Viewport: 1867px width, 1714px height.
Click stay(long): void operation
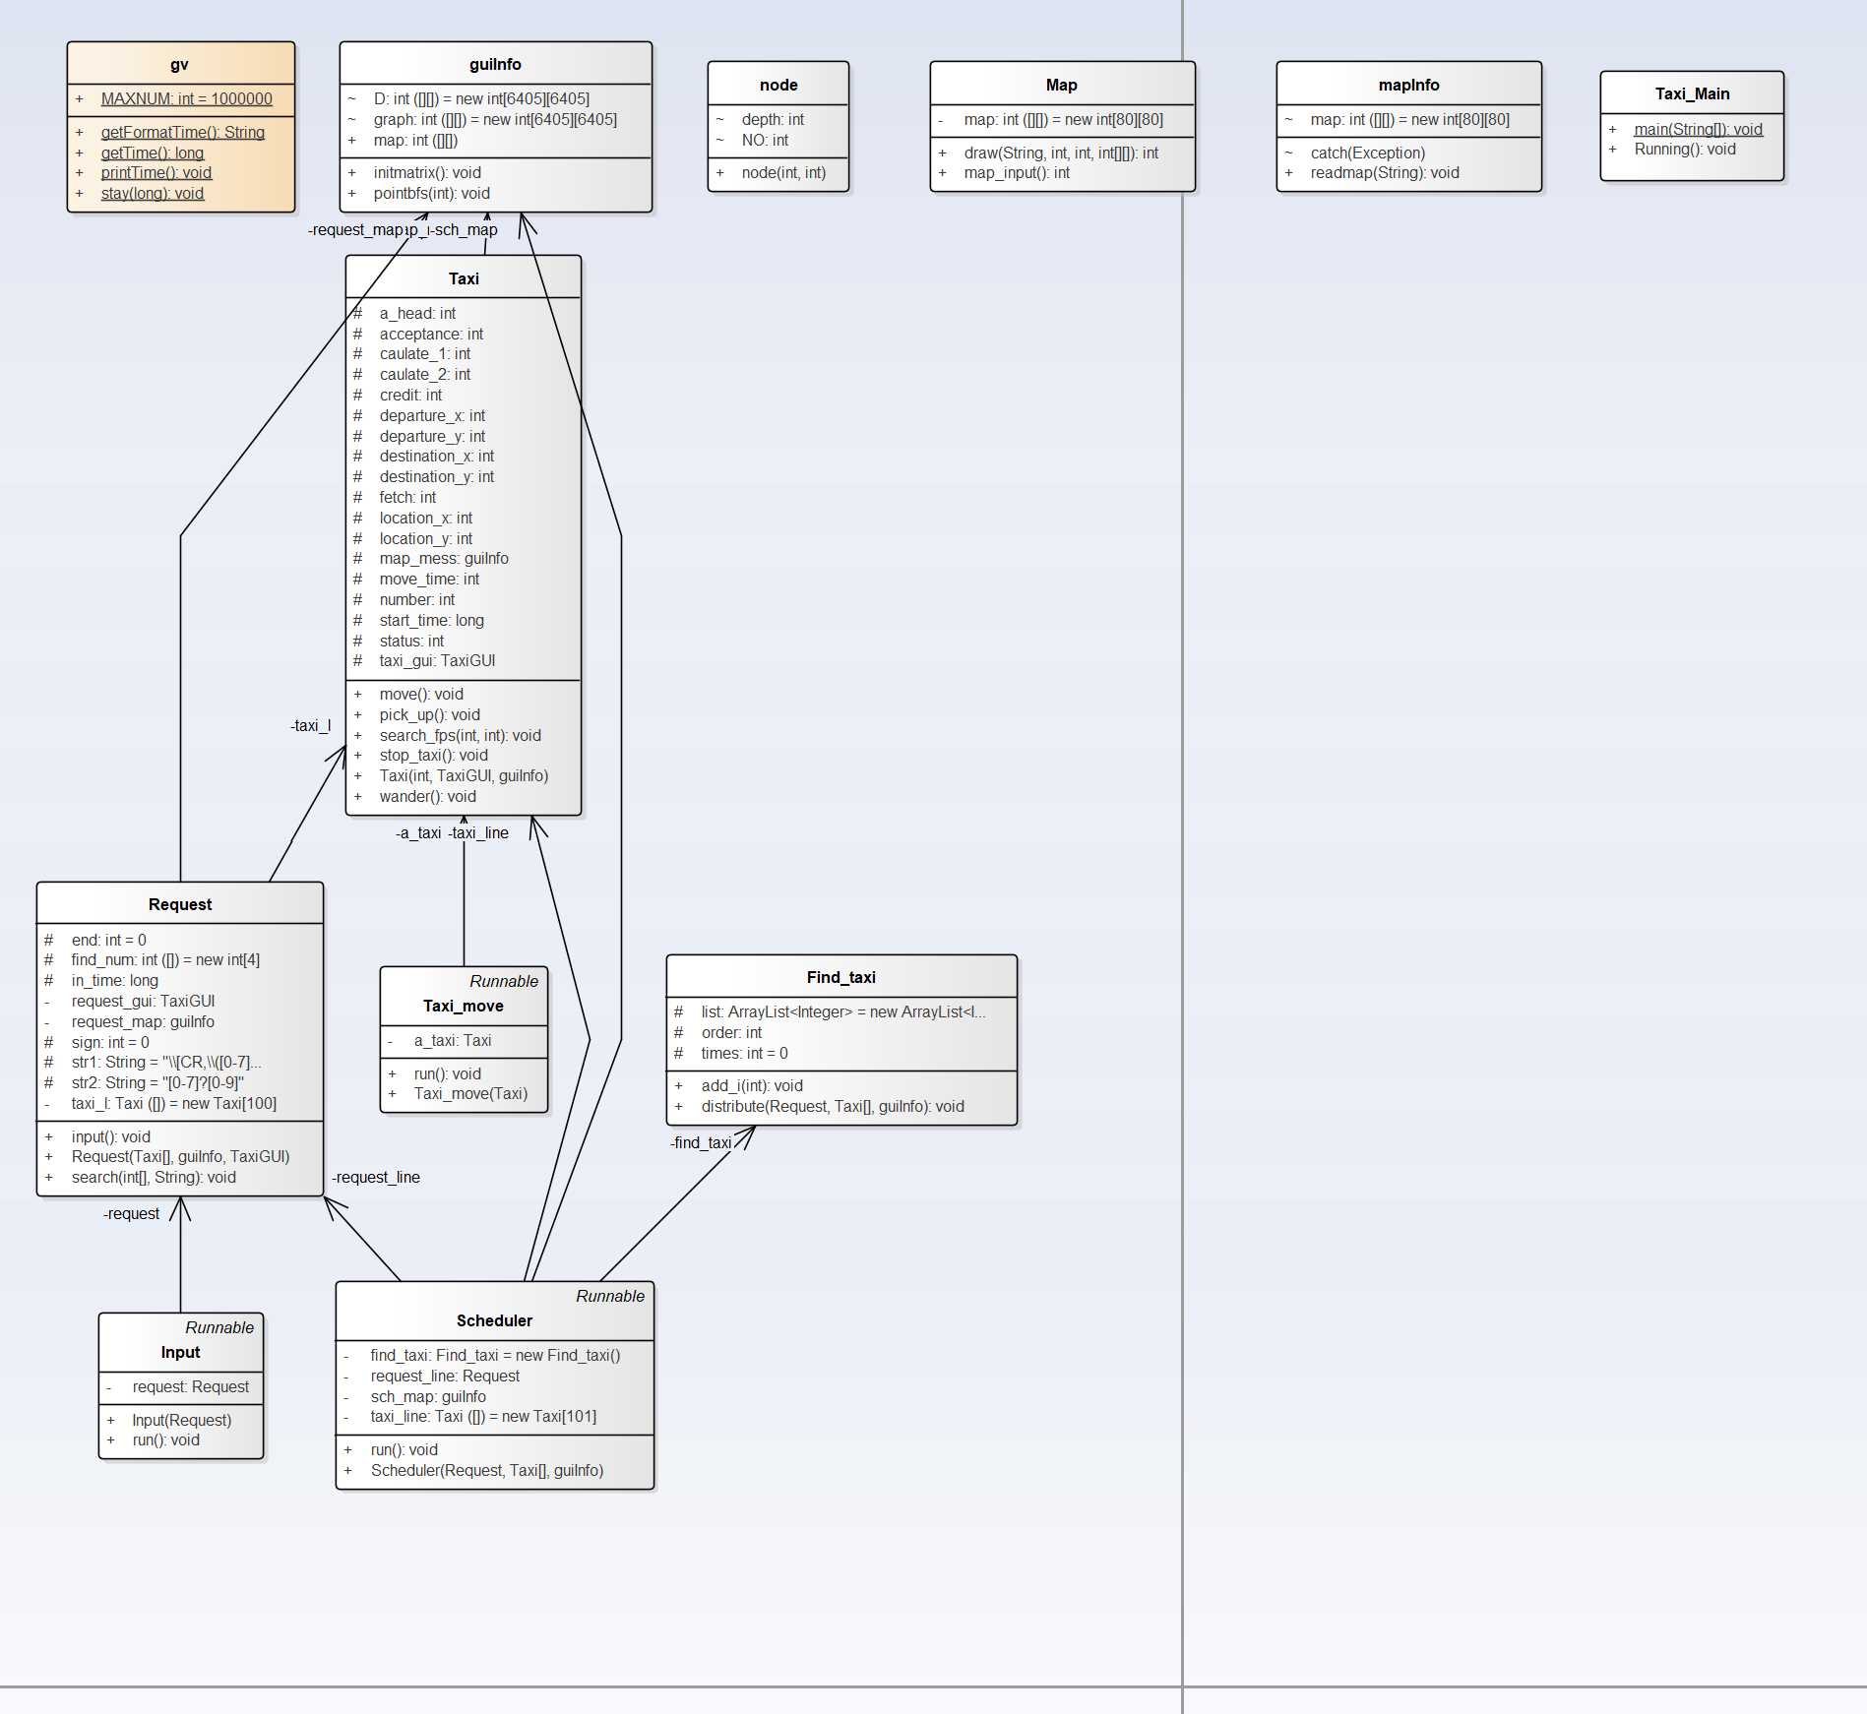click(152, 193)
